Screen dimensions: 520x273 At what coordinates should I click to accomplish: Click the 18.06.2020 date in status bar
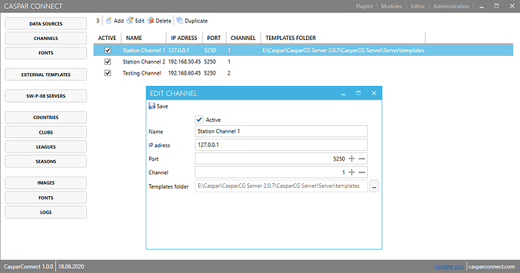72,266
